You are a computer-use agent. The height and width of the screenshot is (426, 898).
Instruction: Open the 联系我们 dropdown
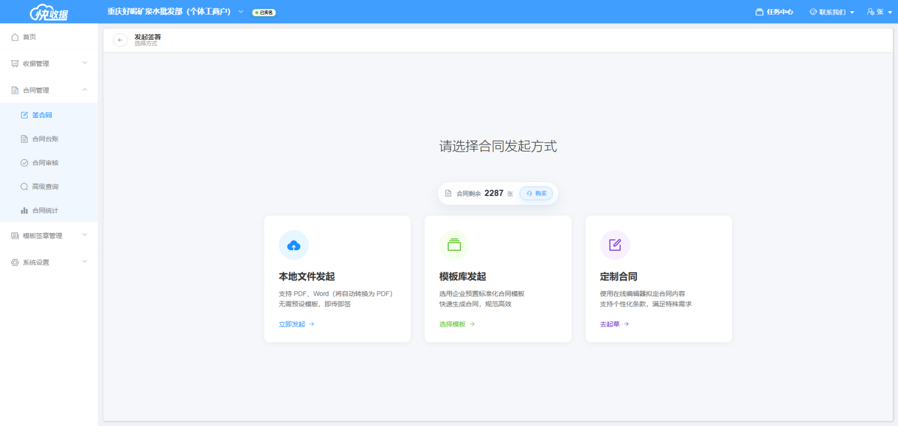tap(832, 12)
